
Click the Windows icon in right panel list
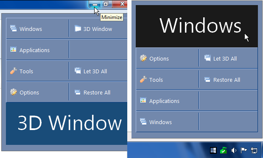[143, 122]
